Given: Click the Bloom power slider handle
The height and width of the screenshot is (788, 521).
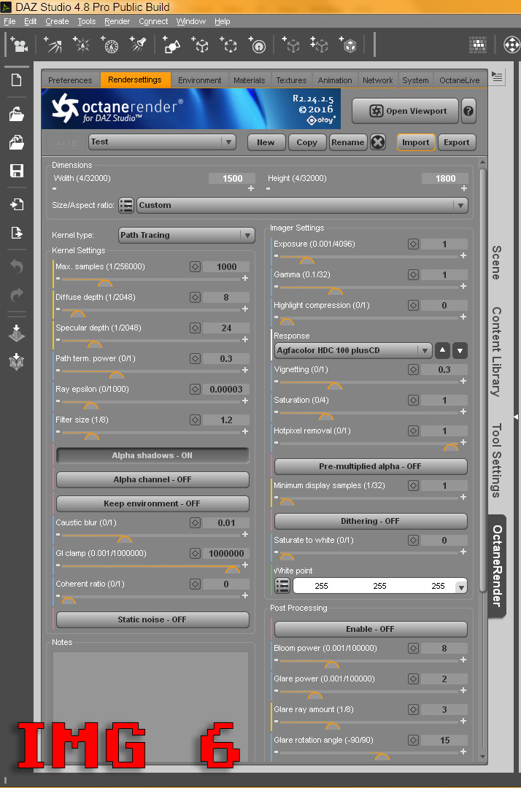Looking at the screenshot, I should [x=331, y=665].
